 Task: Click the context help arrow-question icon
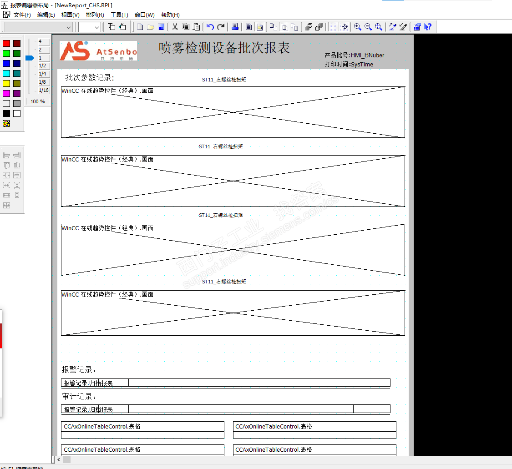tap(428, 27)
